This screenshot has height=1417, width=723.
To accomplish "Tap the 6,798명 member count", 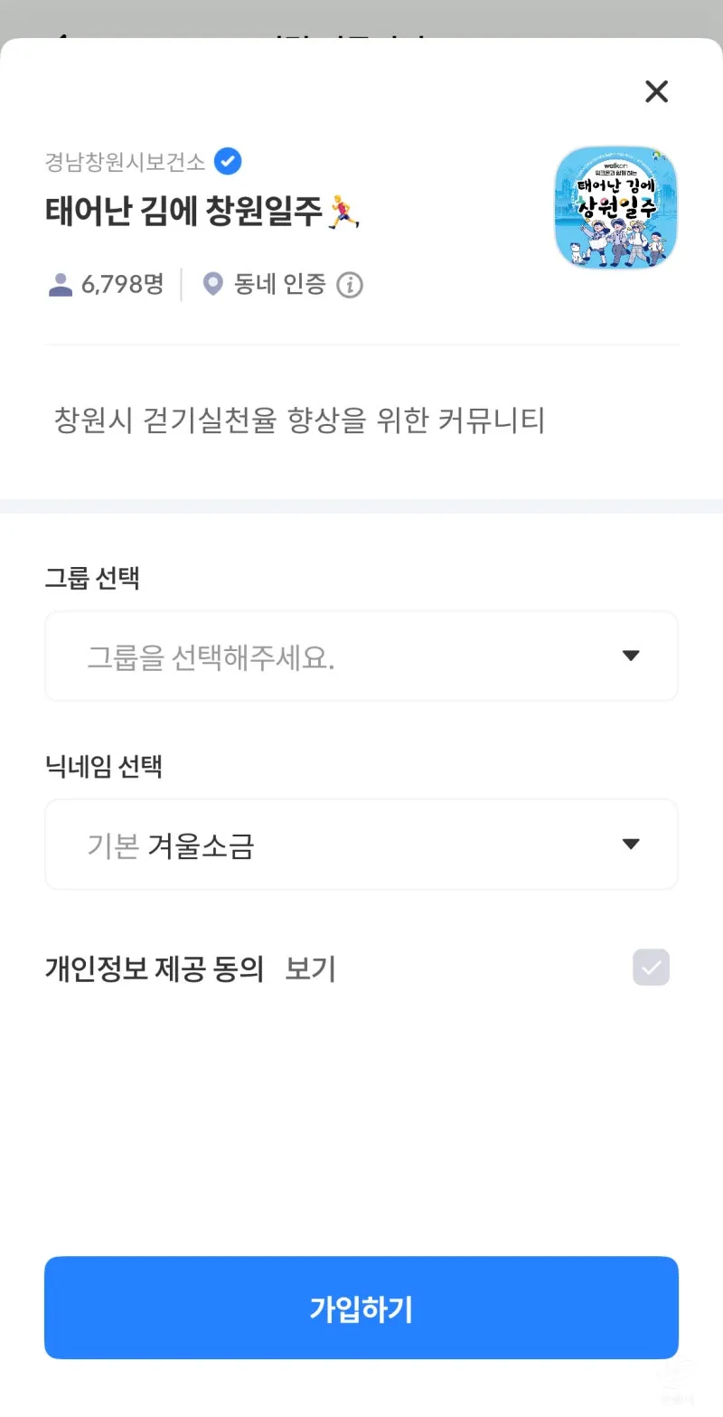I will (122, 286).
